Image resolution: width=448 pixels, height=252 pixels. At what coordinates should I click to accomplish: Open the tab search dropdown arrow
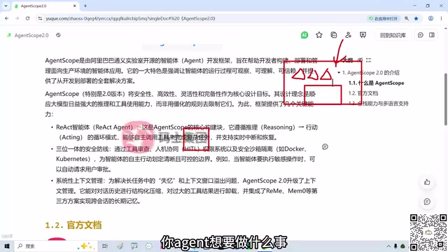[6, 6]
